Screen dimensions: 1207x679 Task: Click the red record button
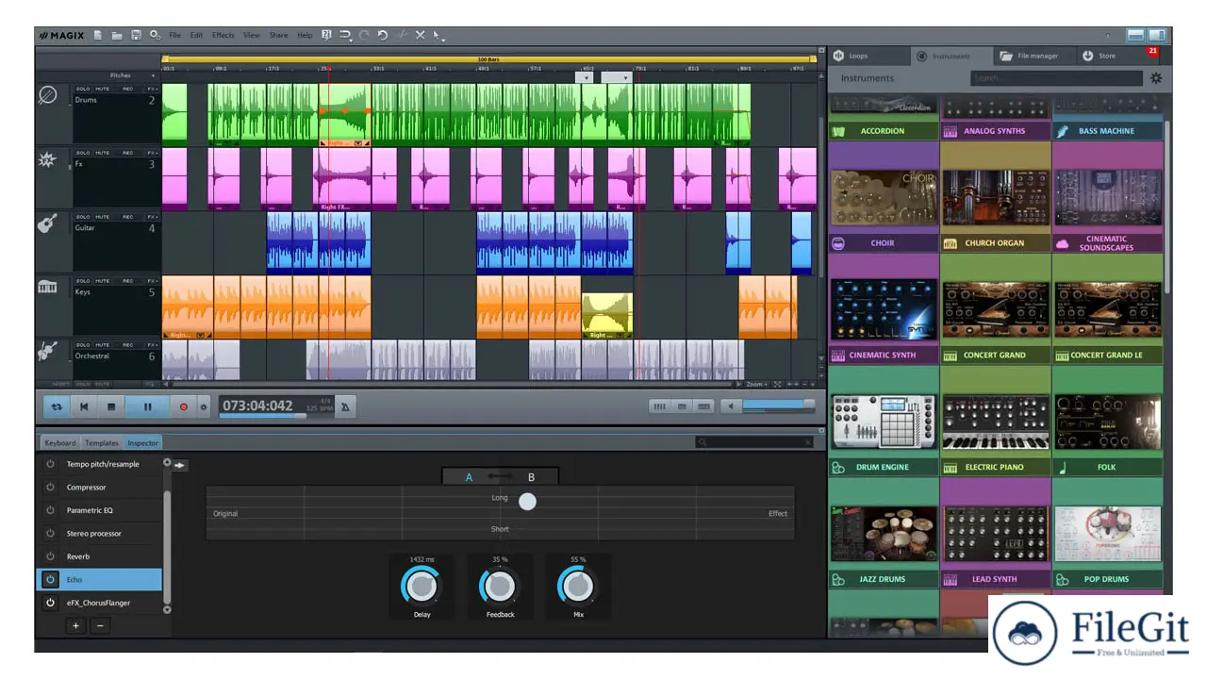184,407
